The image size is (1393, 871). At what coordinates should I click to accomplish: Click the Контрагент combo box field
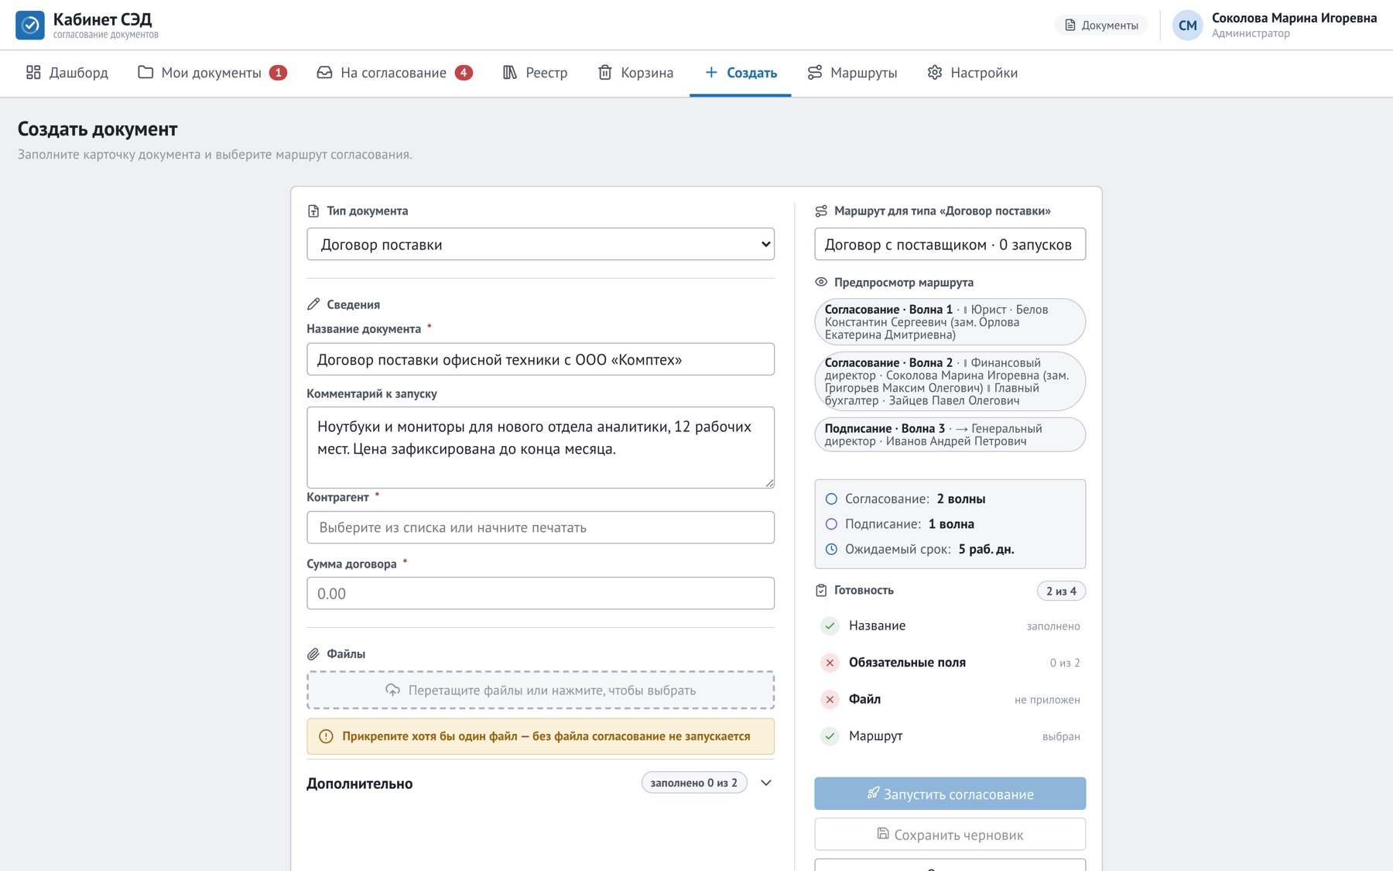click(540, 527)
